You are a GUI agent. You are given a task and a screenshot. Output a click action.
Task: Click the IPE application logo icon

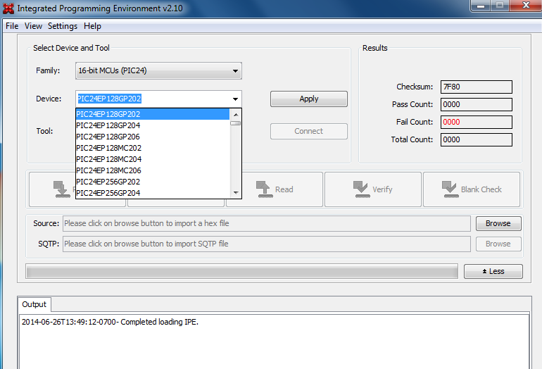click(8, 8)
